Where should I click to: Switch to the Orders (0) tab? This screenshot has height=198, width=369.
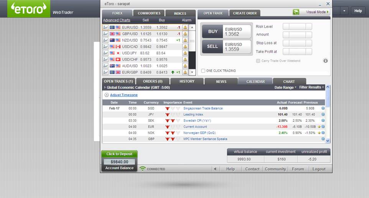point(153,82)
